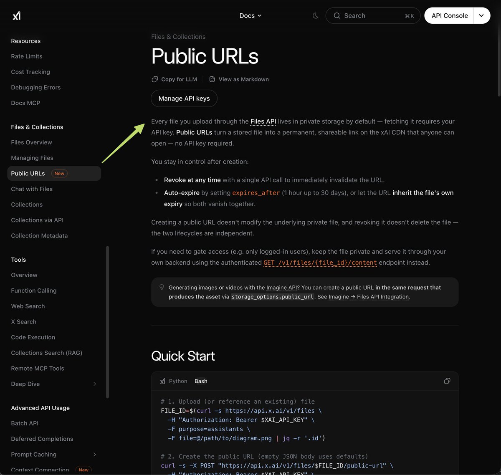Open Function Calling page
This screenshot has height=475, width=501.
pyautogui.click(x=34, y=291)
